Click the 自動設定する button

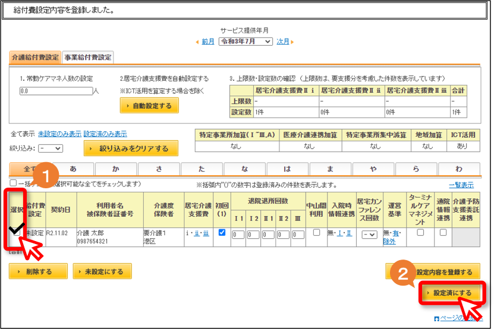pyautogui.click(x=149, y=106)
